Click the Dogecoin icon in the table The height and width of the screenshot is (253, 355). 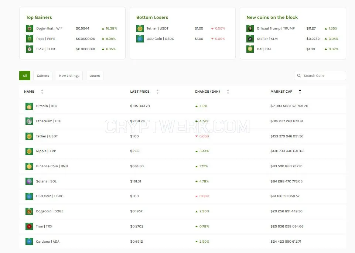pyautogui.click(x=29, y=211)
